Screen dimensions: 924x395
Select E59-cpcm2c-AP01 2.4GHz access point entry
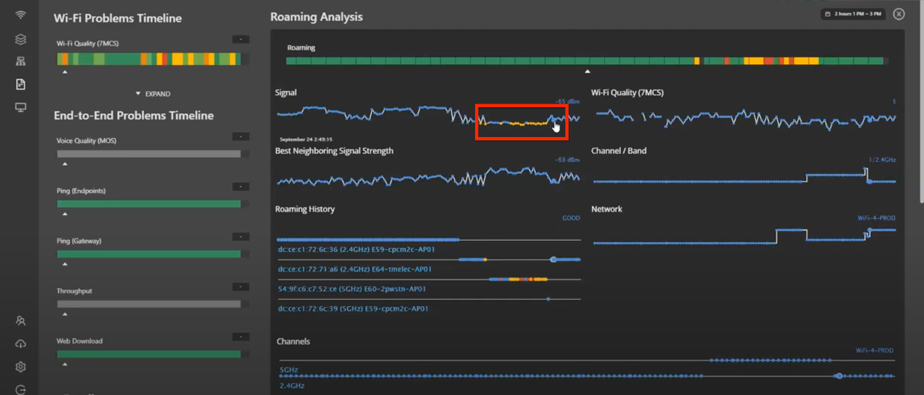click(x=356, y=249)
